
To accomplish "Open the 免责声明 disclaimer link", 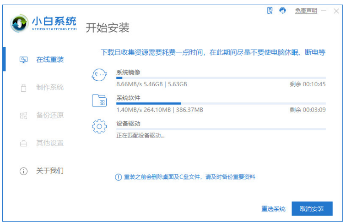I will point(306,11).
